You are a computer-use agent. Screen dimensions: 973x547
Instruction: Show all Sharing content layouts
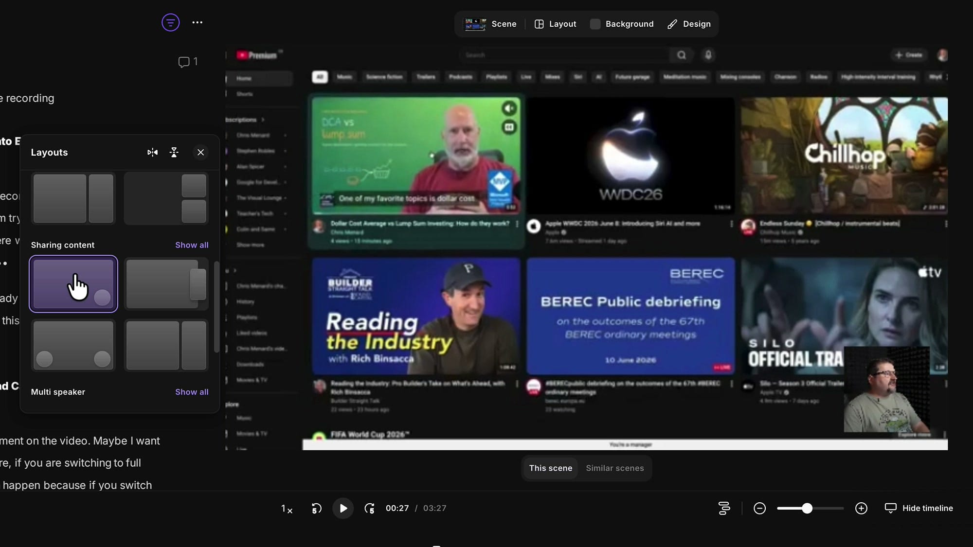click(x=192, y=245)
